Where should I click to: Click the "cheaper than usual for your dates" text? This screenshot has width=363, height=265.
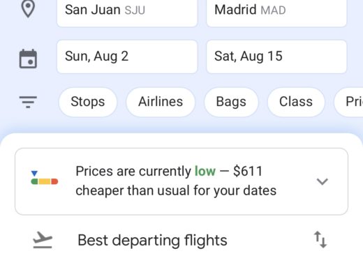pos(176,191)
